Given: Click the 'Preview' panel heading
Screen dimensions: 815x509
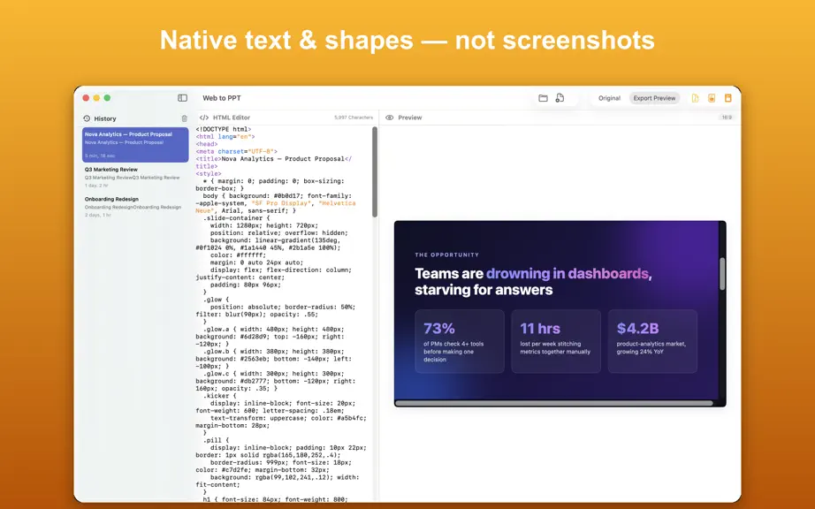Looking at the screenshot, I should pos(409,118).
